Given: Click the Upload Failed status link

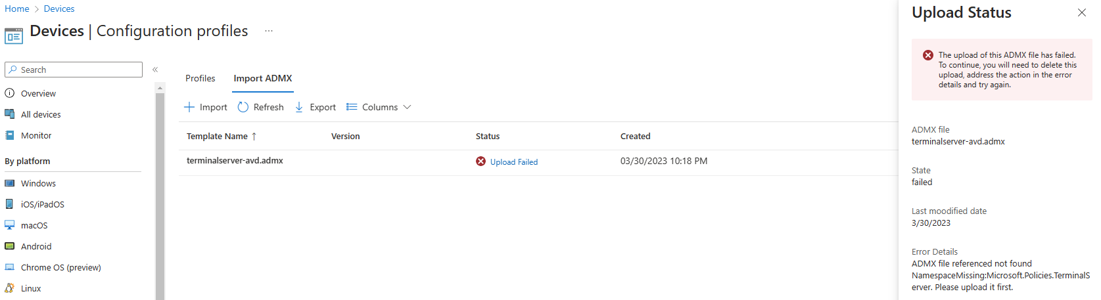Looking at the screenshot, I should pos(513,161).
